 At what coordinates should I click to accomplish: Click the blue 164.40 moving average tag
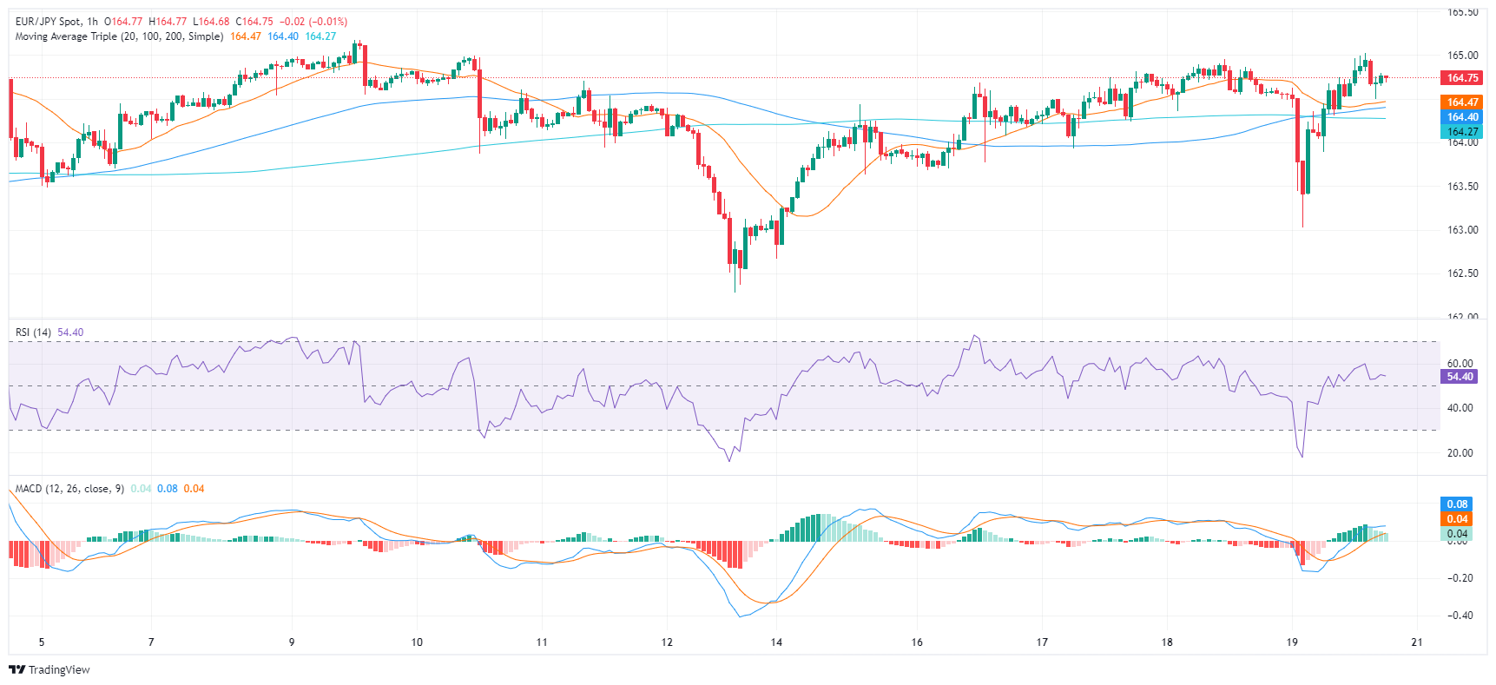coord(1462,117)
